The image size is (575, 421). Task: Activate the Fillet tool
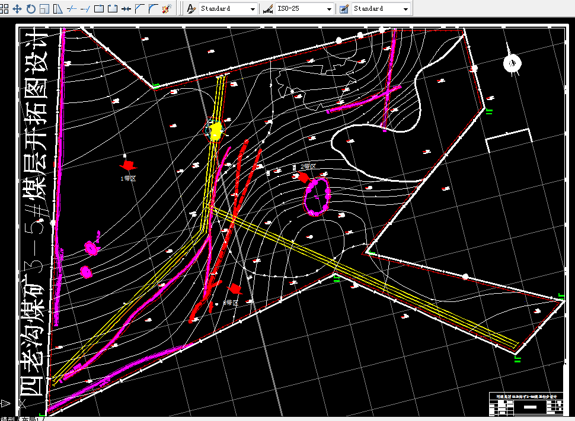pos(154,8)
